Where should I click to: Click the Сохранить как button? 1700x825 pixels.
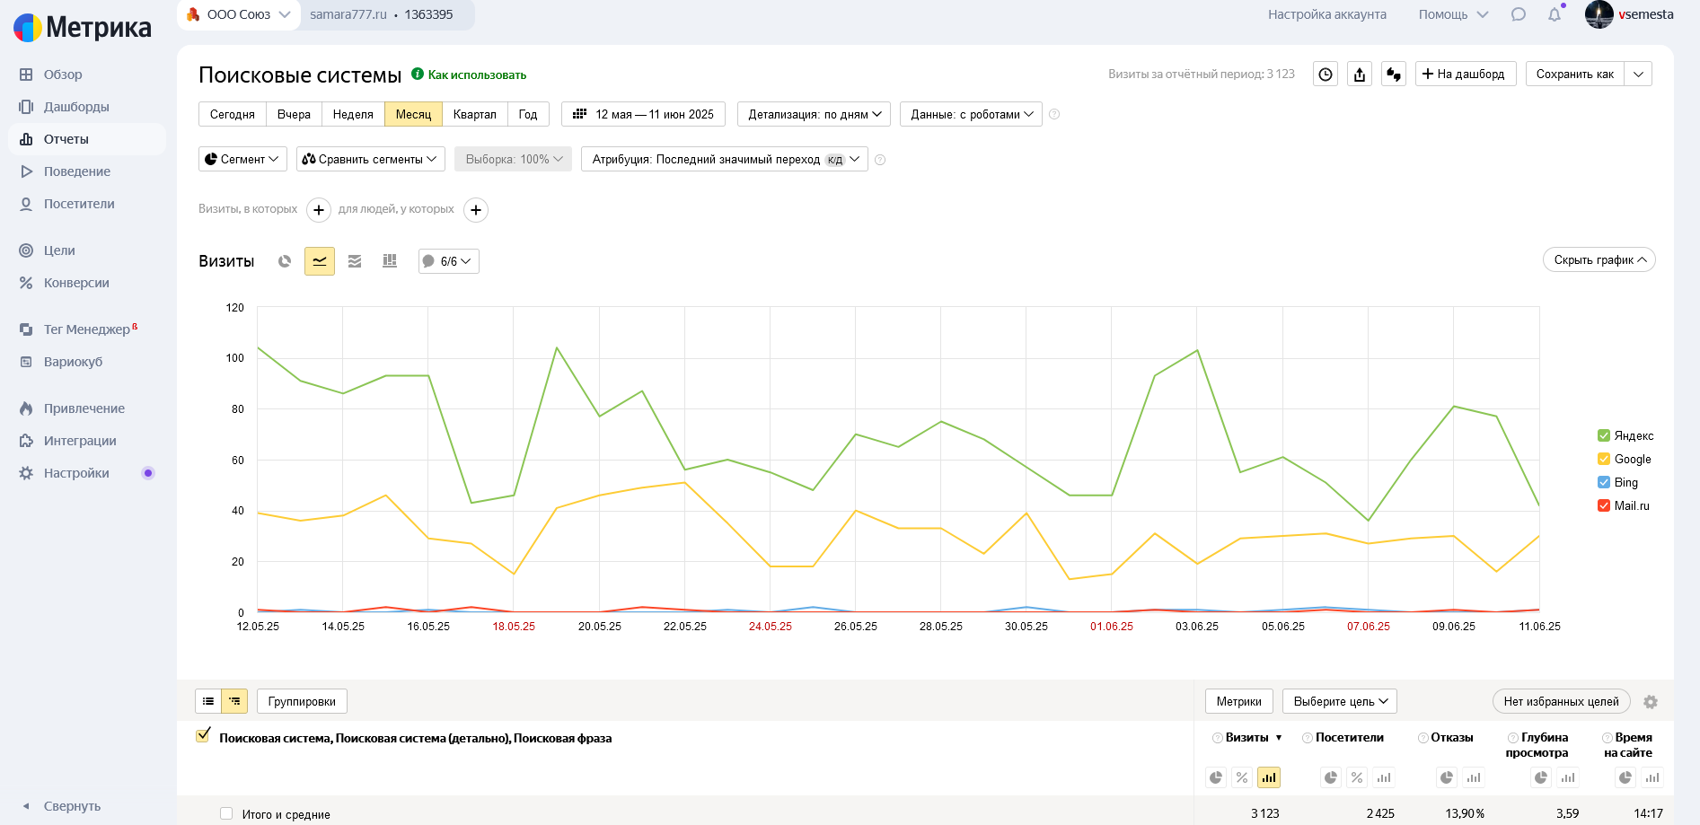point(1575,74)
